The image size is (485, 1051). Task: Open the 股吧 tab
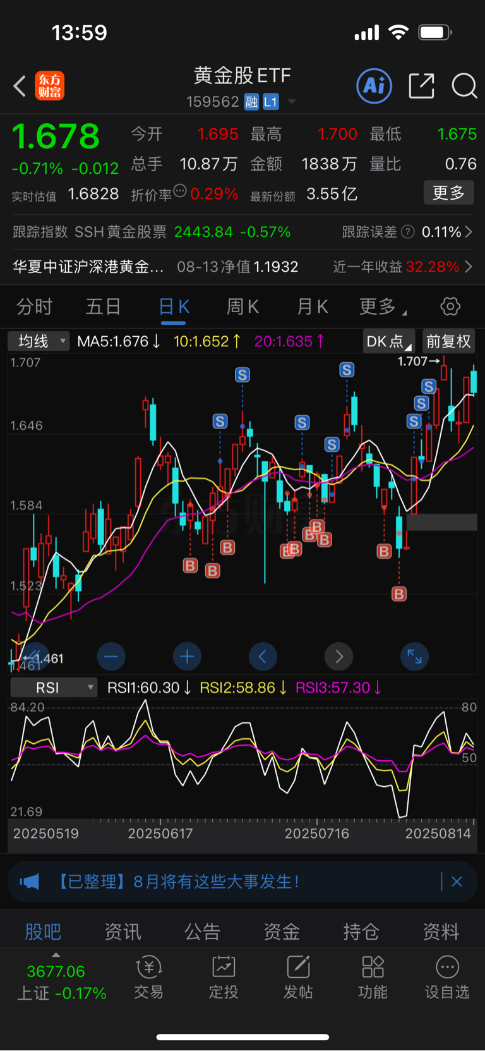pyautogui.click(x=43, y=932)
